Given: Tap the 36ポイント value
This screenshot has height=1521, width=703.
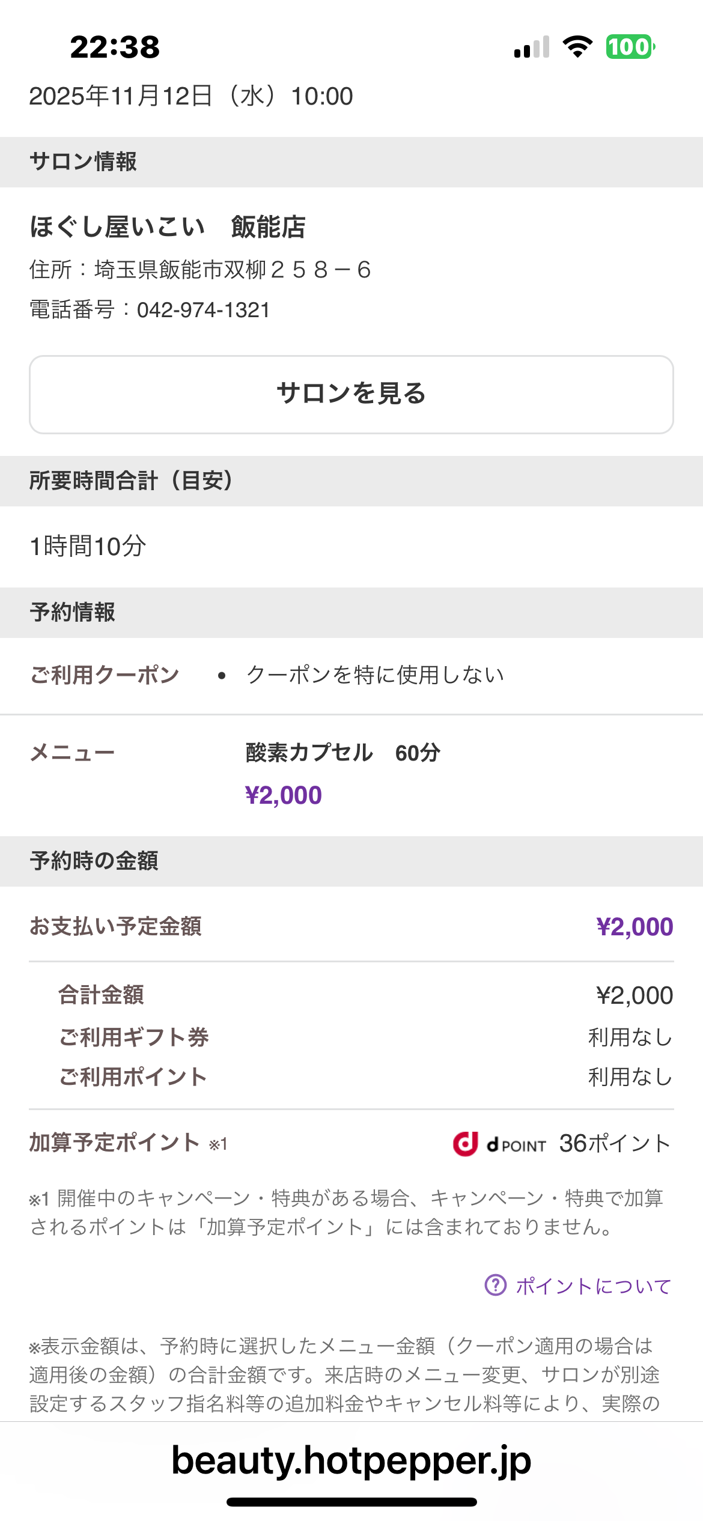Looking at the screenshot, I should (614, 1143).
